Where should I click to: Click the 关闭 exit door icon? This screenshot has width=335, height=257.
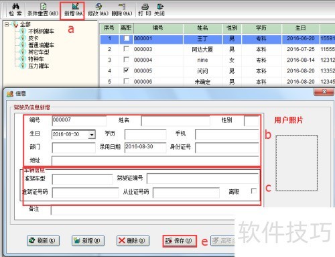tap(159, 7)
